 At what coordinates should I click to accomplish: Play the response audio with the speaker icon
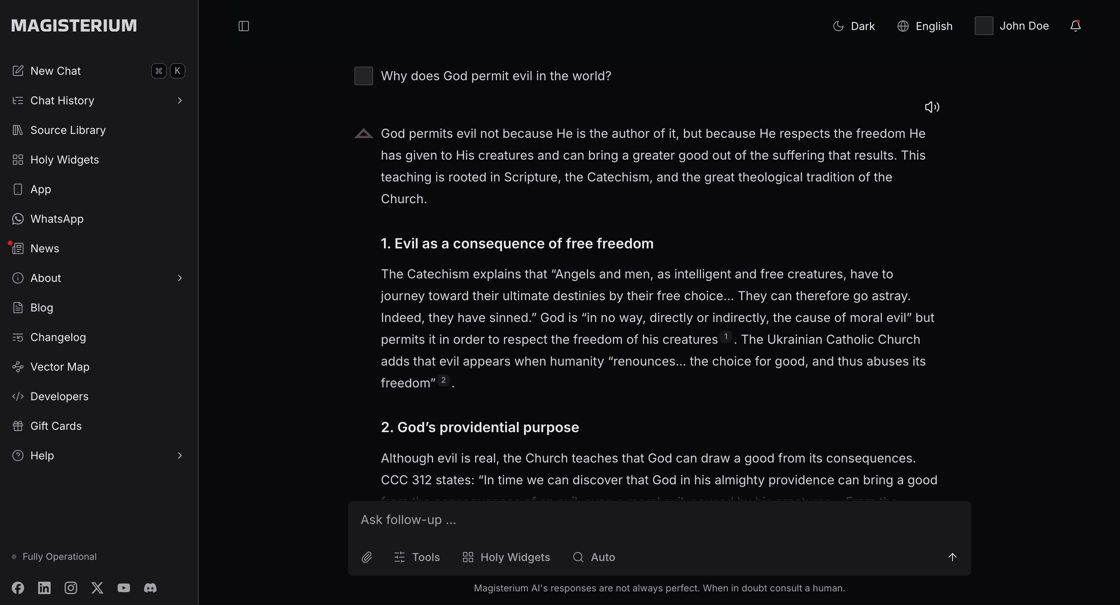pyautogui.click(x=932, y=107)
